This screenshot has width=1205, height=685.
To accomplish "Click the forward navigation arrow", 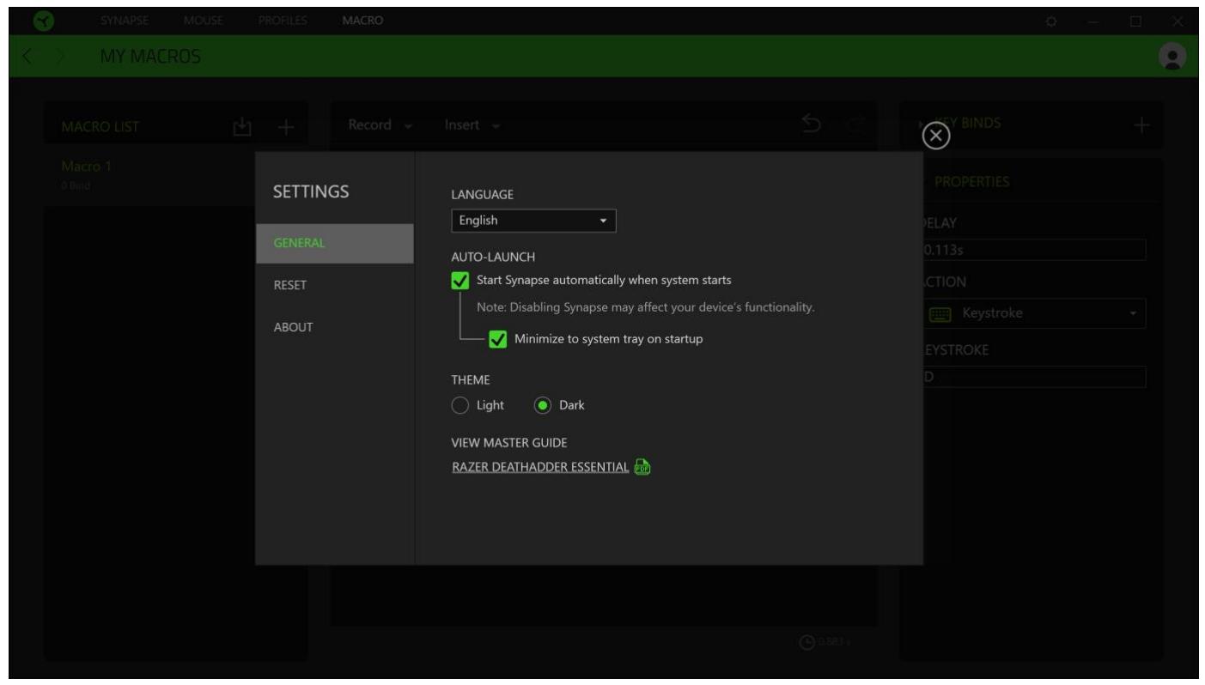I will point(62,57).
